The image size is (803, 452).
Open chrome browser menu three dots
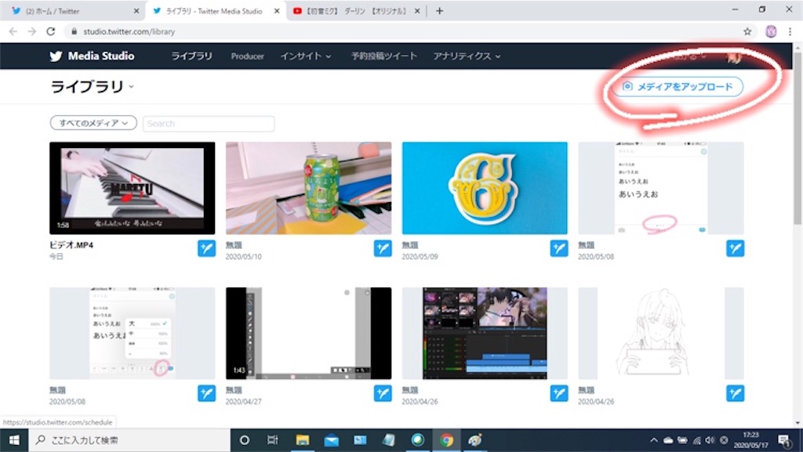(790, 31)
